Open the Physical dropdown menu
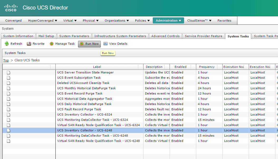278x159 pixels. [x=90, y=21]
